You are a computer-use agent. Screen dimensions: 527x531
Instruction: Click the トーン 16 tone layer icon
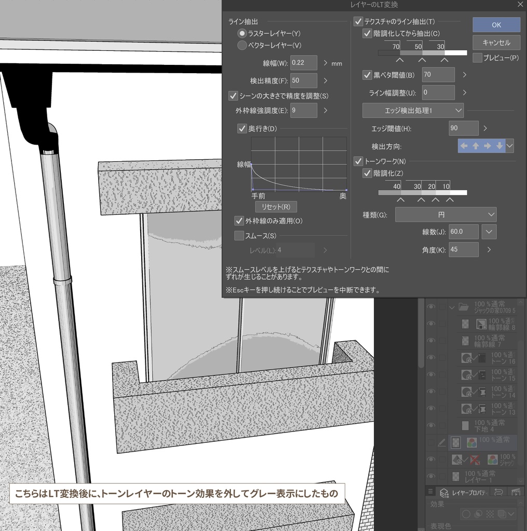pyautogui.click(x=467, y=358)
